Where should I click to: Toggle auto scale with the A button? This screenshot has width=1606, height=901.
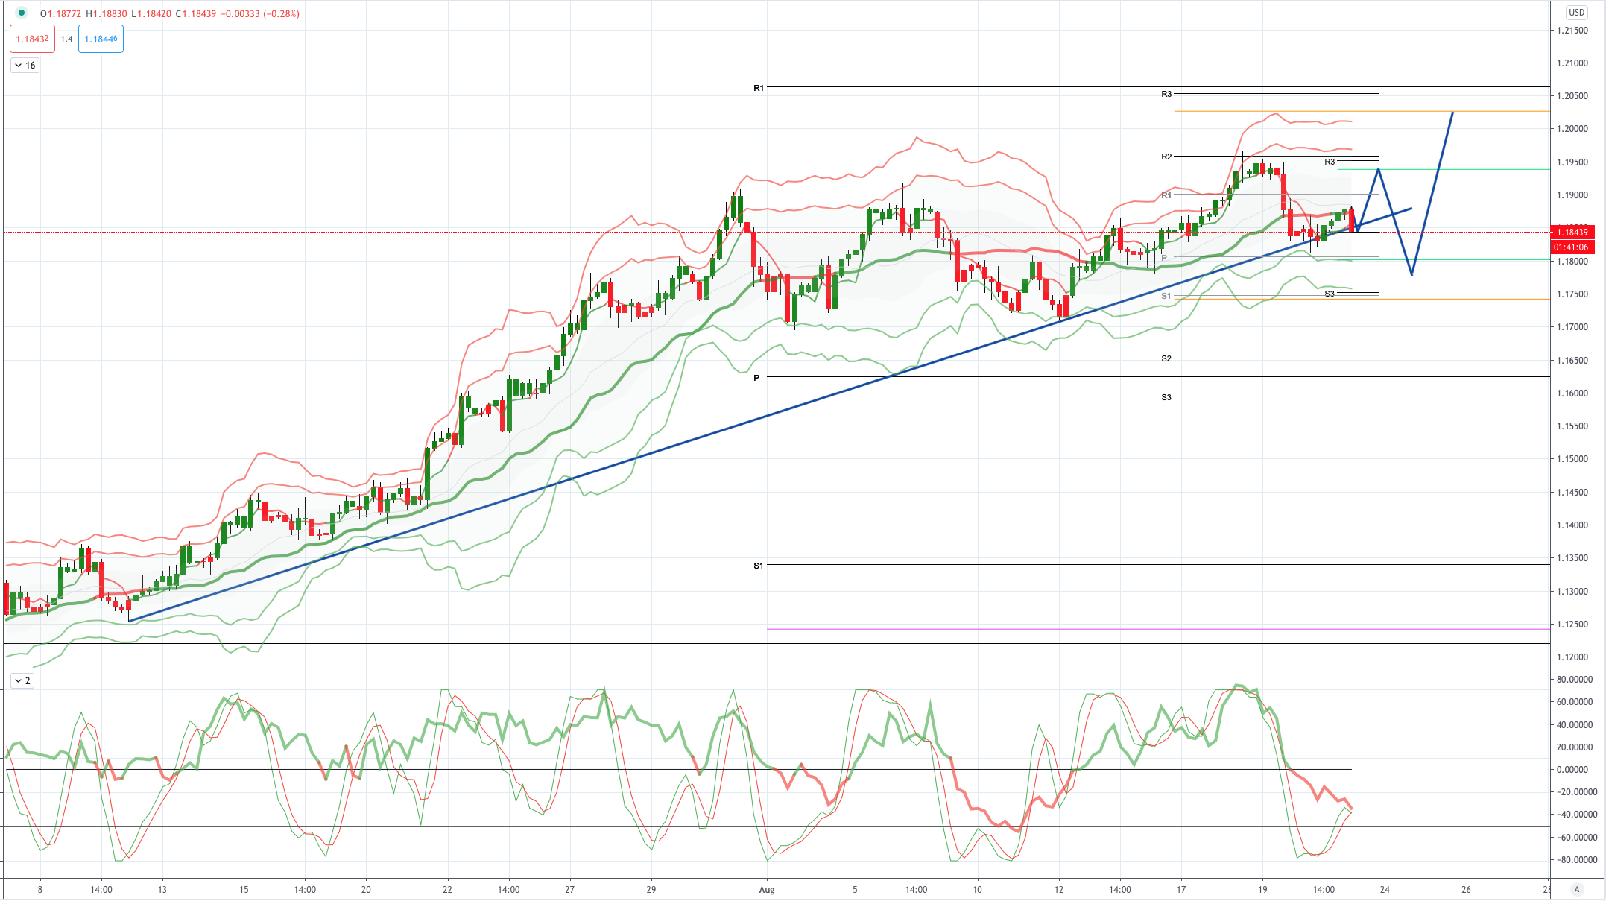coord(1576,889)
